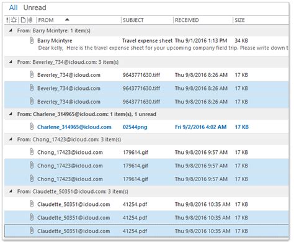The height and width of the screenshot is (242, 294).
Task: Click sender 'Claudette_50351@icloud.com' in unhighlighted row
Action: [x=74, y=204]
